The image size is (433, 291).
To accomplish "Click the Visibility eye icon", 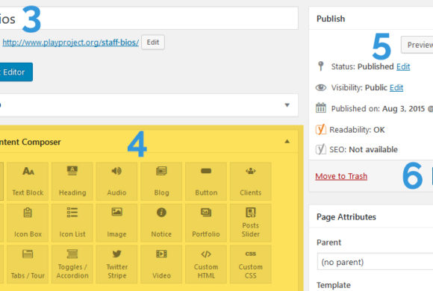I will (x=321, y=87).
